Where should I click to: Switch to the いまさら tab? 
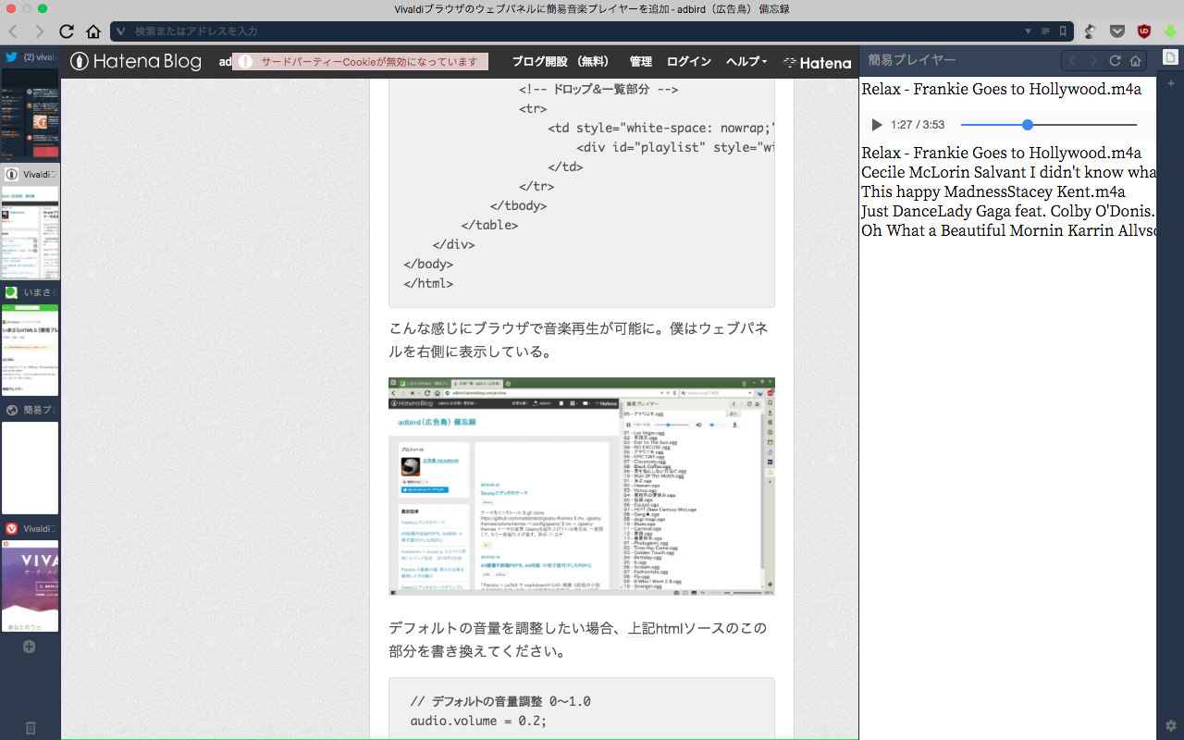pyautogui.click(x=31, y=339)
